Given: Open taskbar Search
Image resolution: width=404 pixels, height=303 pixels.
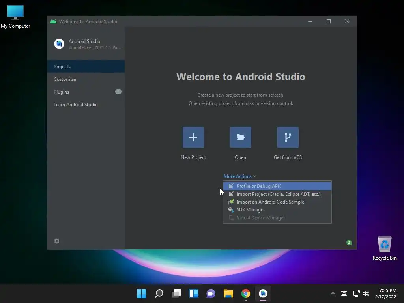Looking at the screenshot, I should pos(159,294).
